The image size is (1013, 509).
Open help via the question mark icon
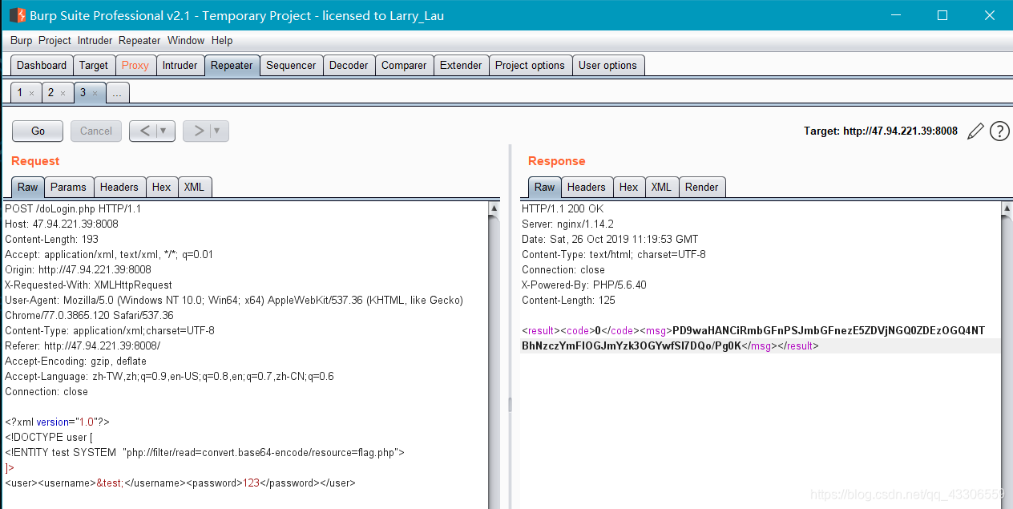click(999, 131)
